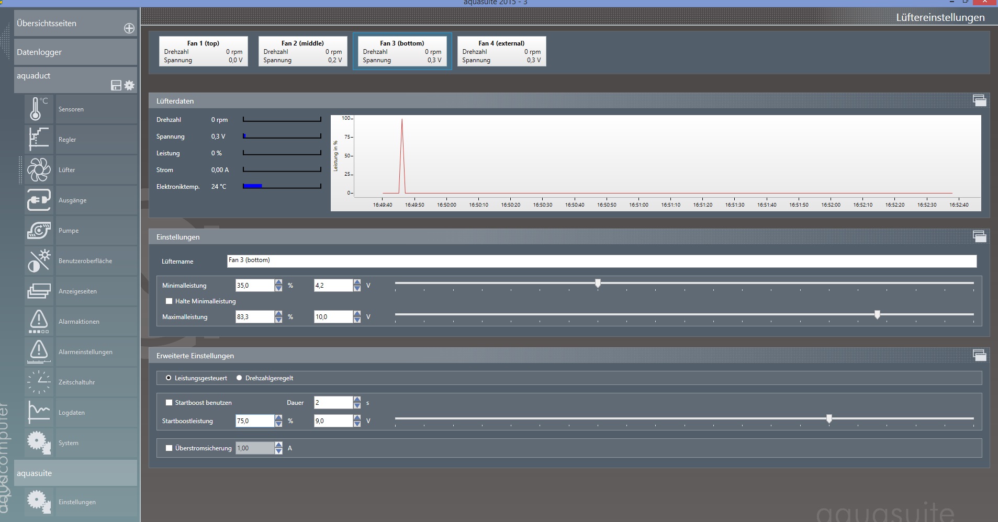Enable the Halte Minimalleistung checkbox

(169, 301)
